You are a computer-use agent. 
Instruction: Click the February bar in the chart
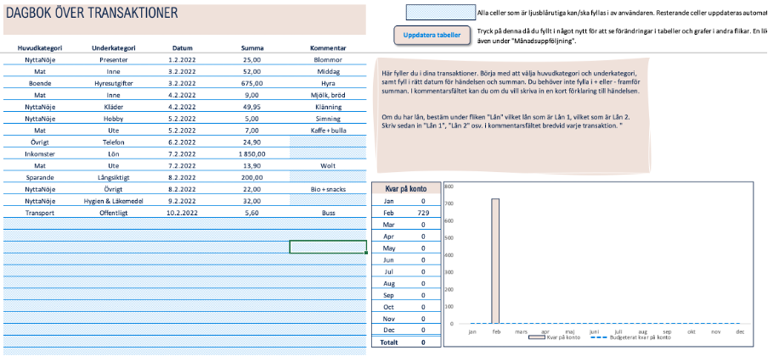[x=494, y=261]
